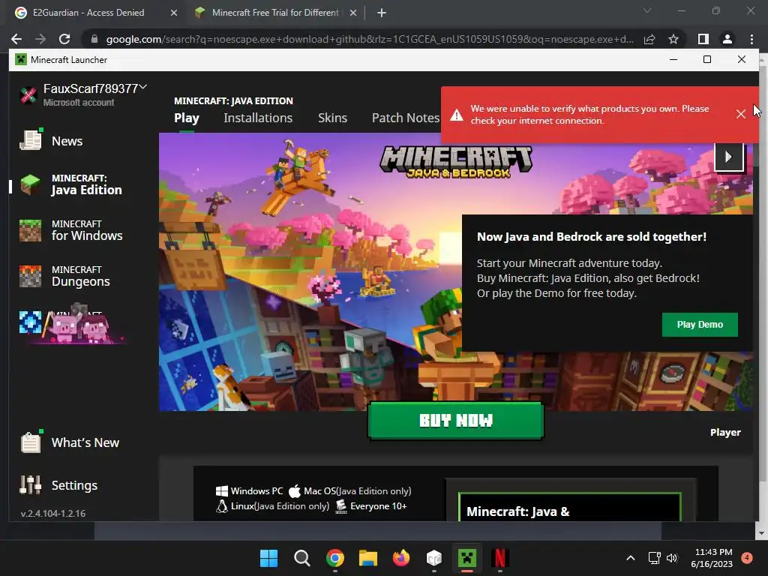Switch to Minecraft Free Trial browser tab
The image size is (768, 576).
click(274, 13)
